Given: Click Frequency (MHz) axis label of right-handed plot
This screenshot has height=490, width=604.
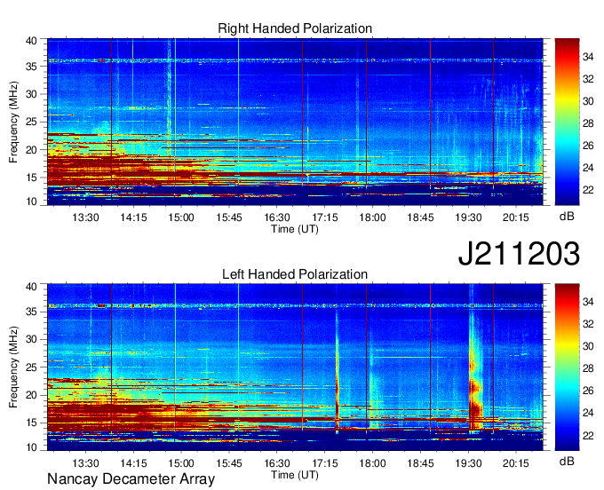Looking at the screenshot, I should coord(13,122).
